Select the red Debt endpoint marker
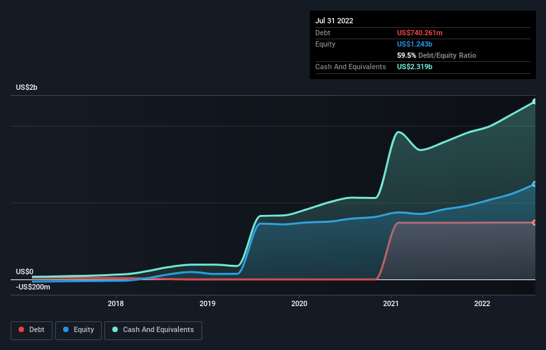 pyautogui.click(x=535, y=222)
